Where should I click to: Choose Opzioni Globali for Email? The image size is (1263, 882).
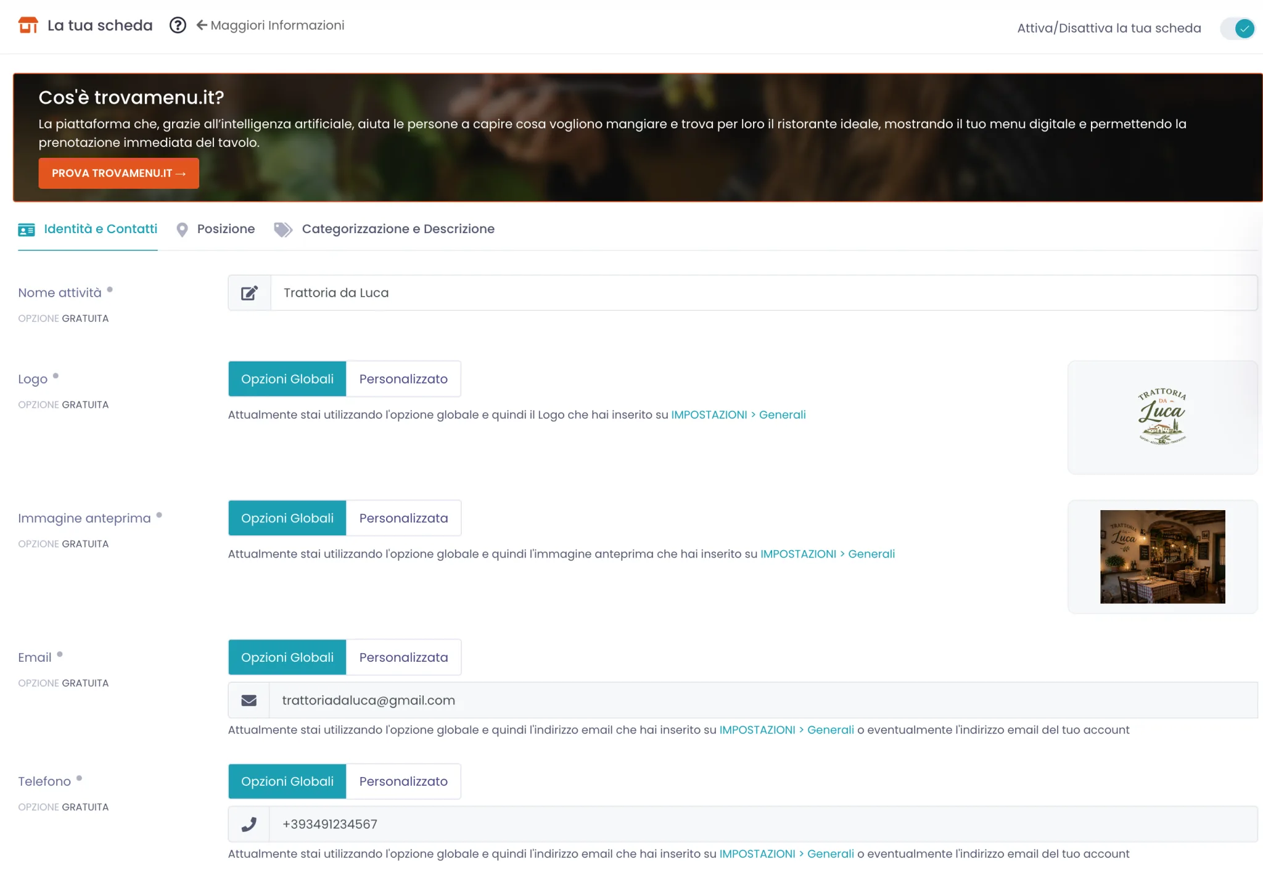(287, 657)
